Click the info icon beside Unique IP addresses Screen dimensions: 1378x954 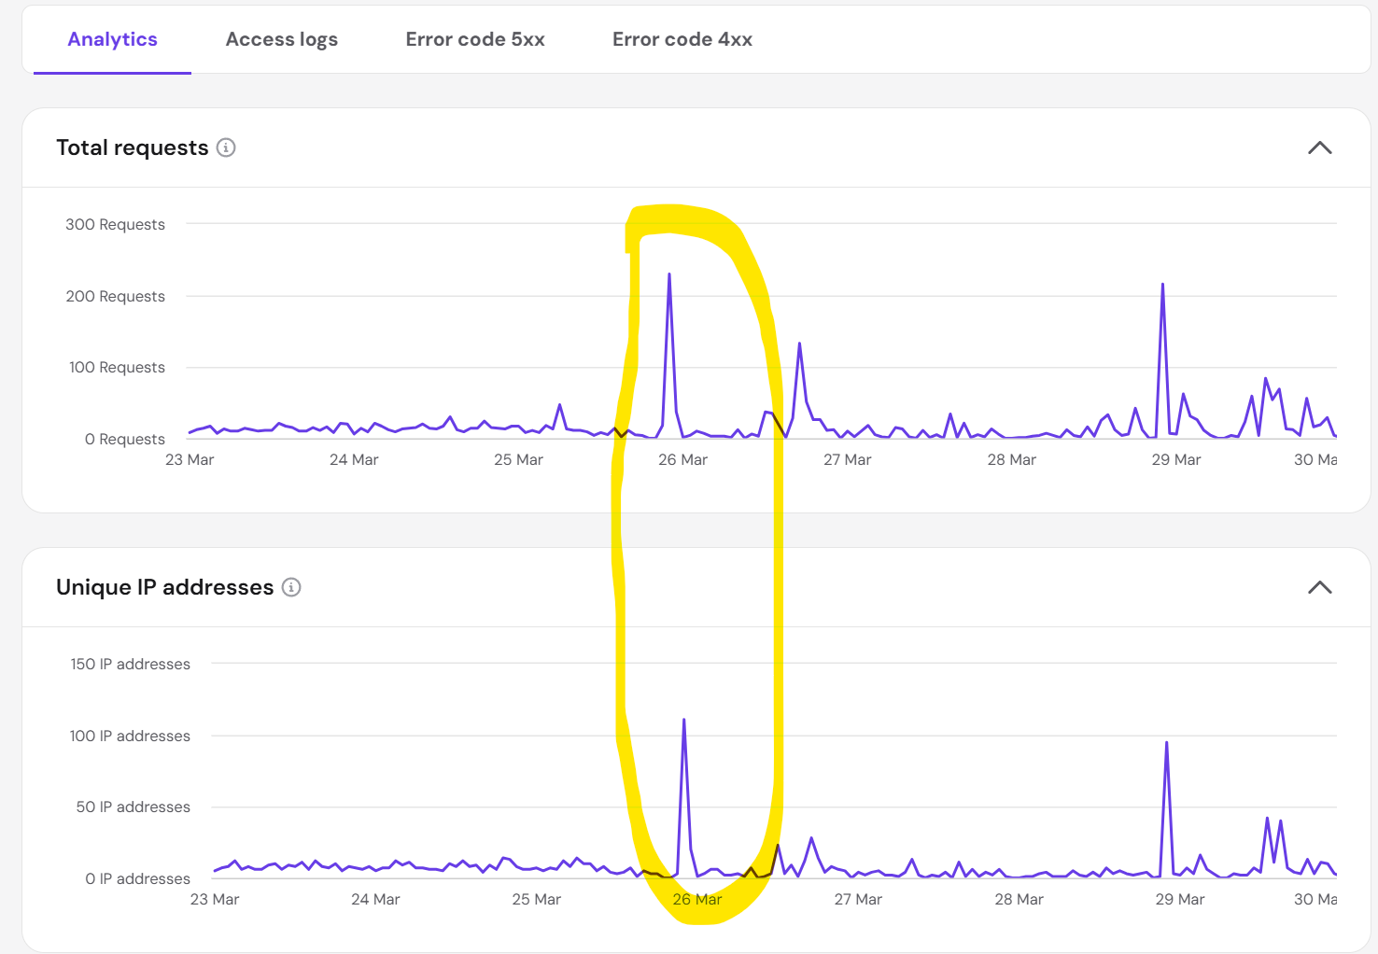(291, 587)
